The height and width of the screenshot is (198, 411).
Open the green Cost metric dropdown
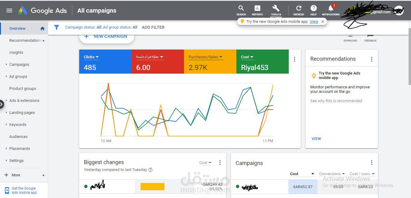pos(247,57)
